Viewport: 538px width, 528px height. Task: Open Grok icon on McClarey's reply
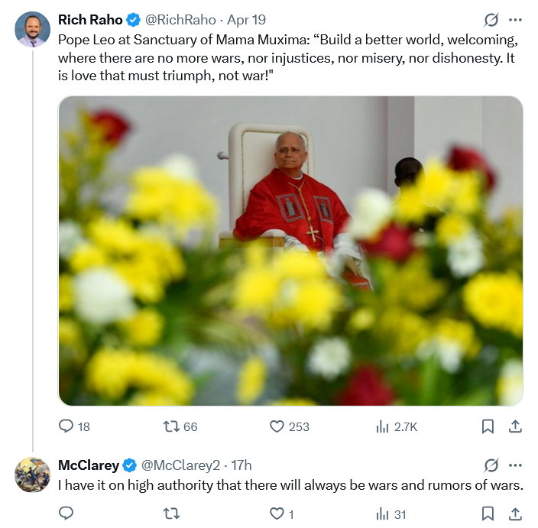(492, 465)
